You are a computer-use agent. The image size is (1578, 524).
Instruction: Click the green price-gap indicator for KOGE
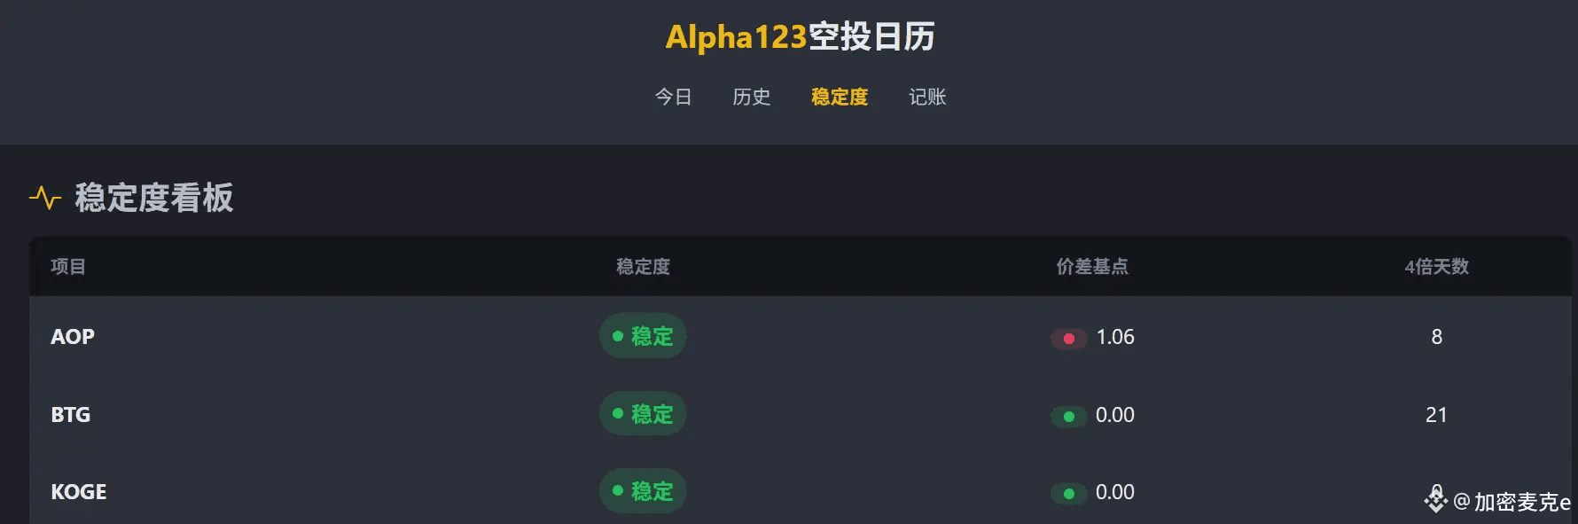(x=1068, y=494)
